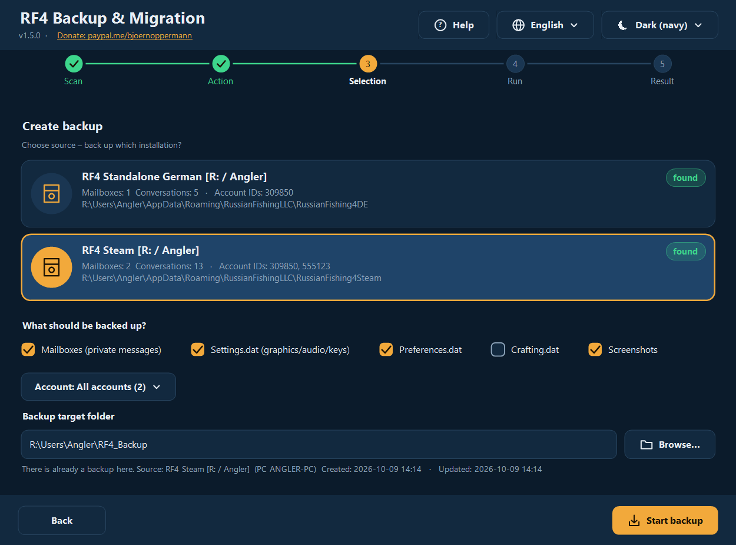Click the RussianFishing4DE path text
This screenshot has width=736, height=545.
[x=225, y=204]
